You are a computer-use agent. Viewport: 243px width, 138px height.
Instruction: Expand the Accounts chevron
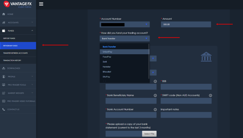[32, 22]
